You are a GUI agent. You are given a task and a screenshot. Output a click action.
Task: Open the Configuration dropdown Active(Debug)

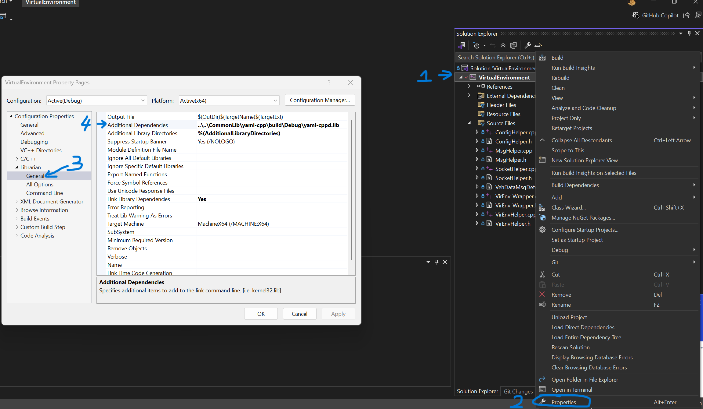[96, 100]
